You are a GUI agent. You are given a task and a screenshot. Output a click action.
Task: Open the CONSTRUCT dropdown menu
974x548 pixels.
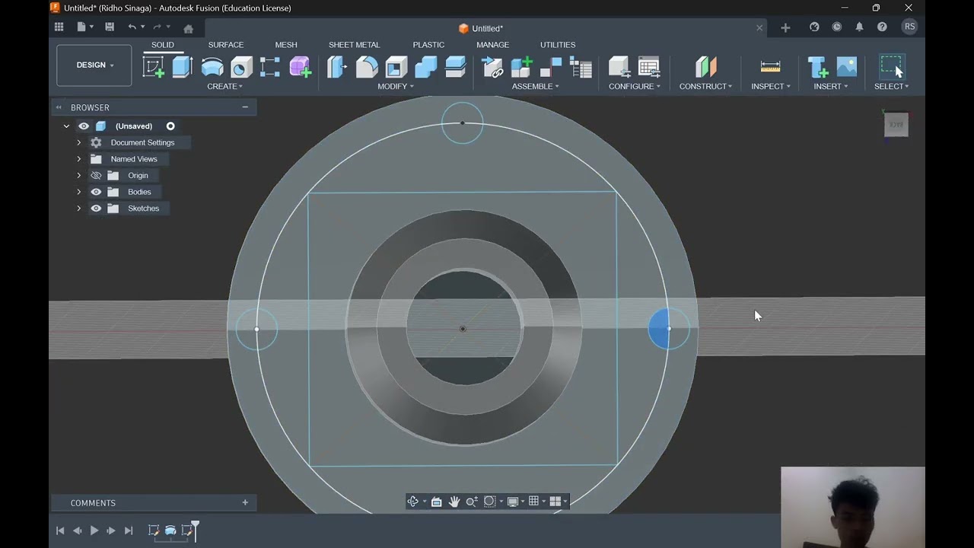pos(705,86)
